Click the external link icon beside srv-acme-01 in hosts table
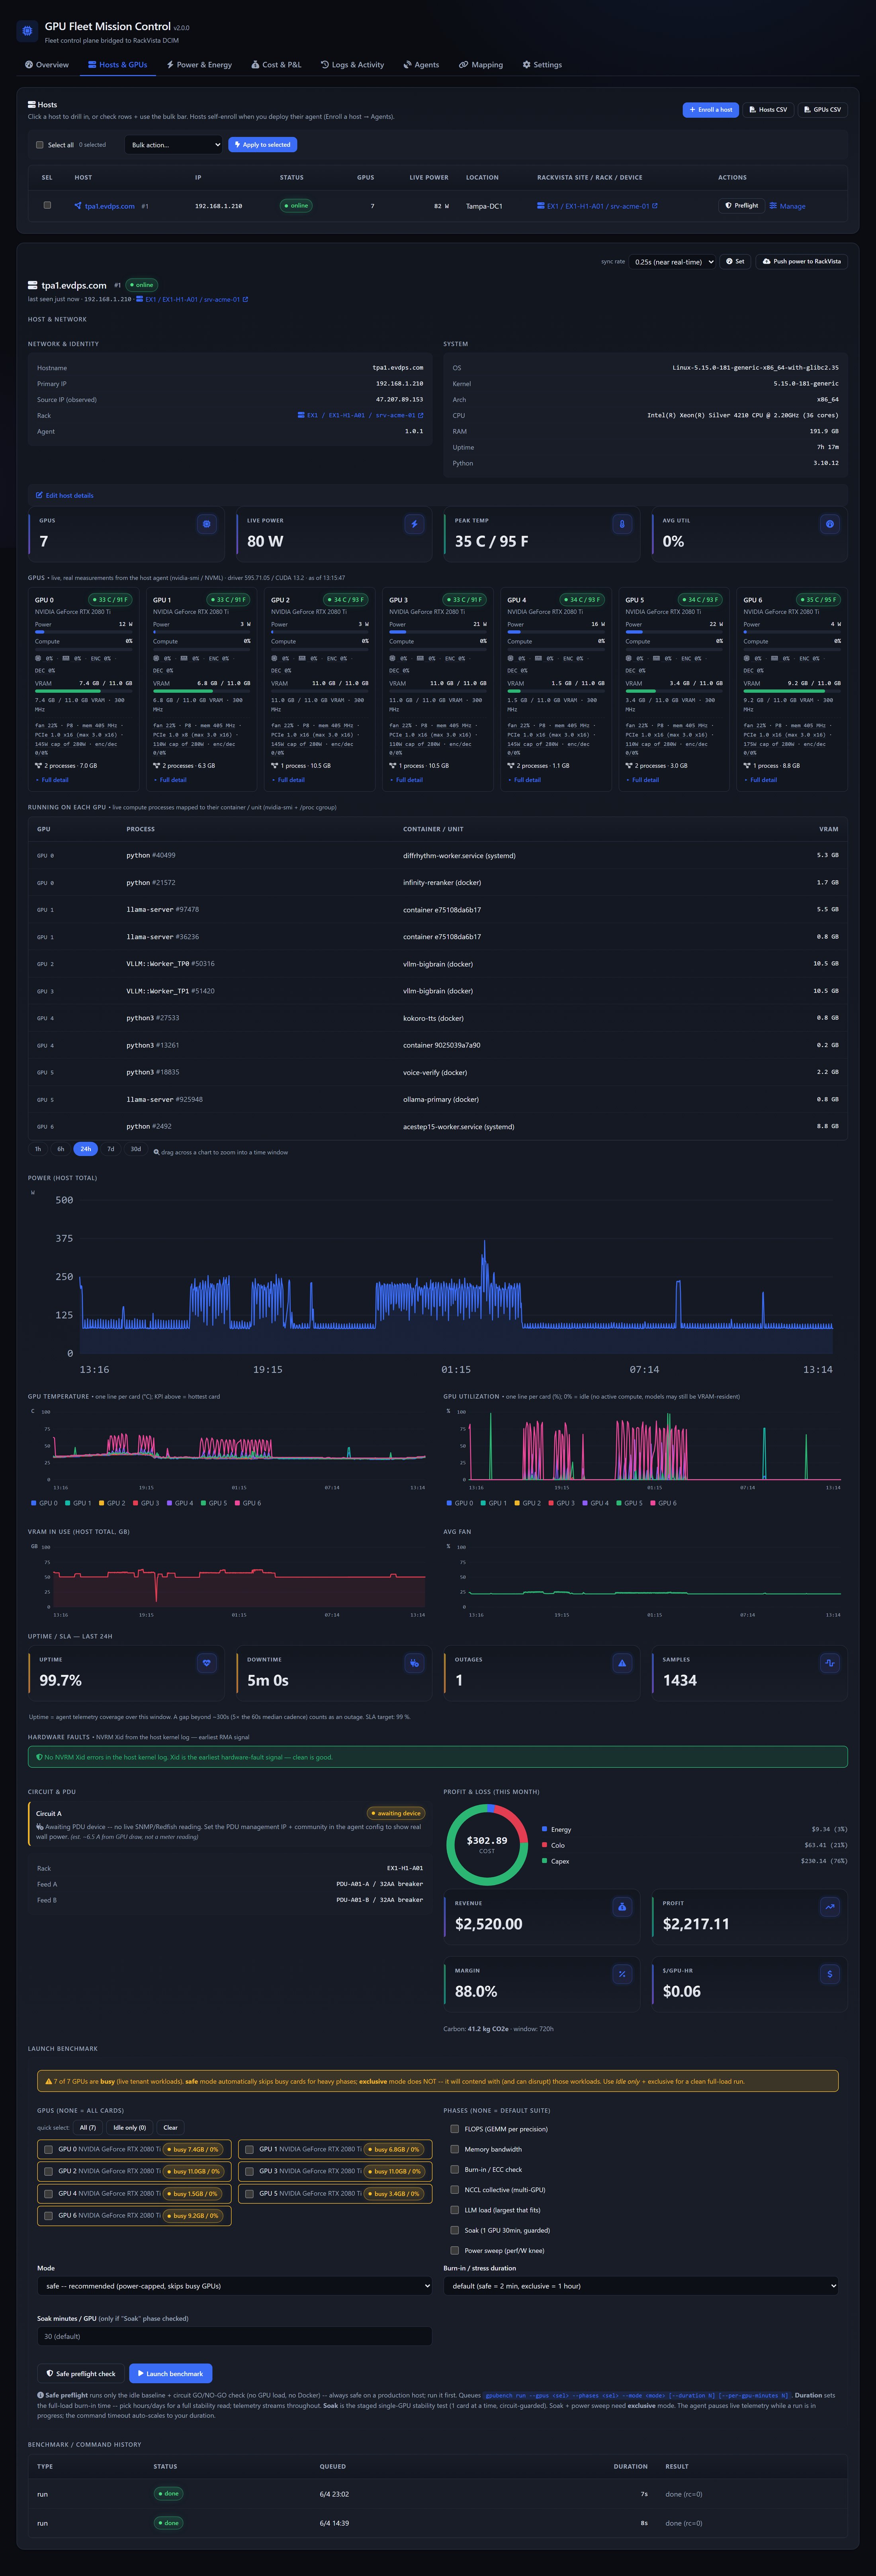Image resolution: width=876 pixels, height=2576 pixels. (655, 206)
